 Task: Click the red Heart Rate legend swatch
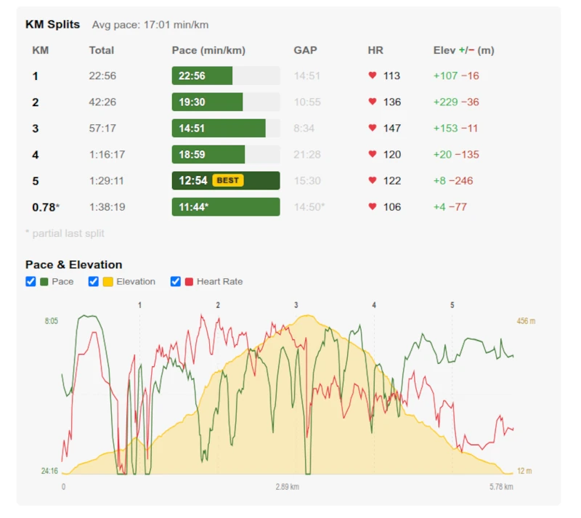point(189,282)
